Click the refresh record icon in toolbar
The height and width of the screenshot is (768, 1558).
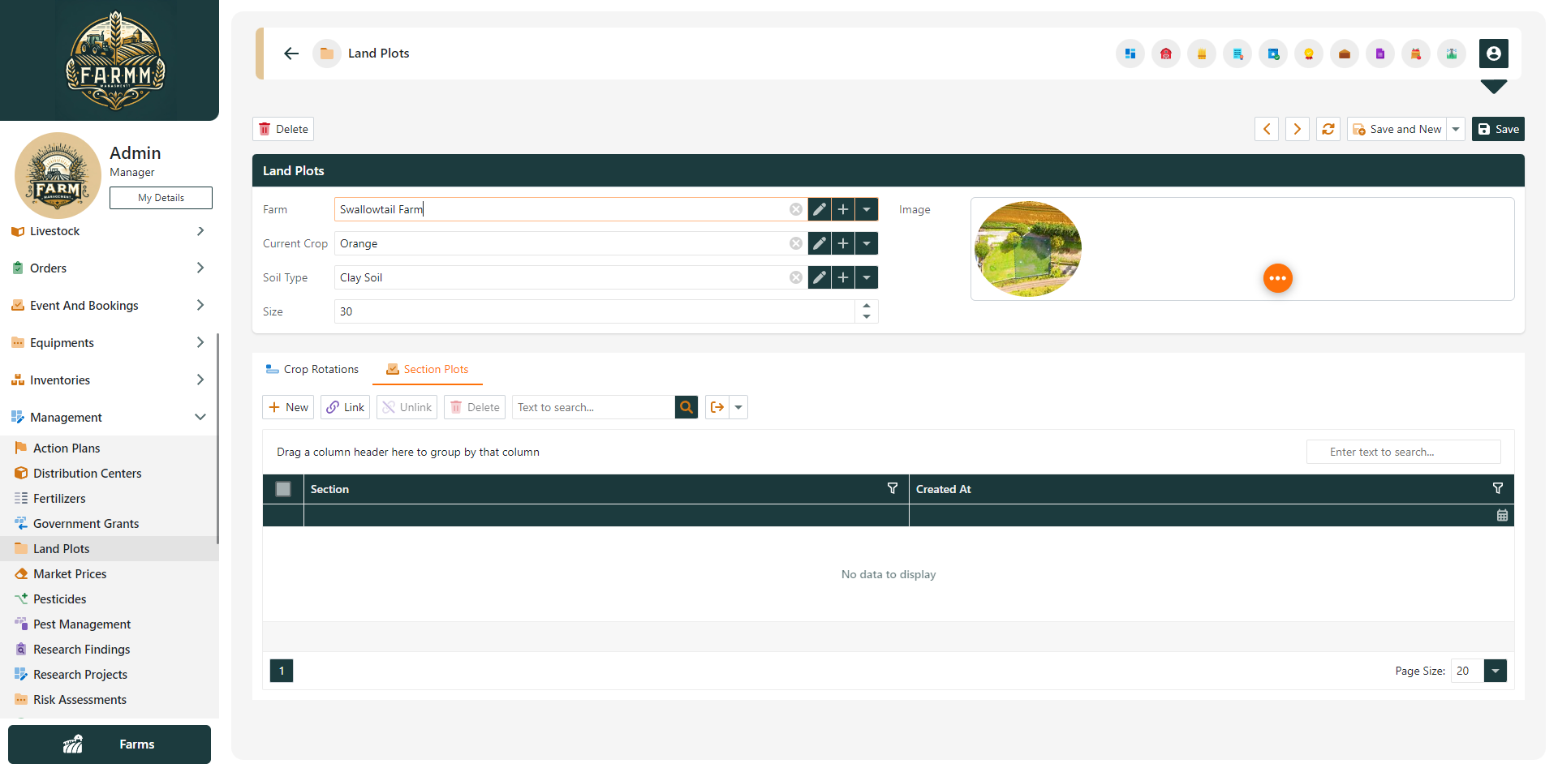tap(1328, 129)
